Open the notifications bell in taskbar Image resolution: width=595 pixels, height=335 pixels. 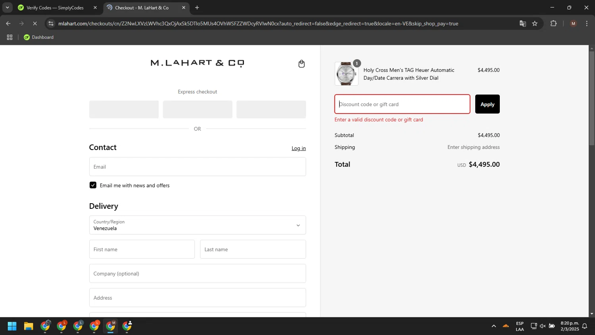[x=585, y=326]
